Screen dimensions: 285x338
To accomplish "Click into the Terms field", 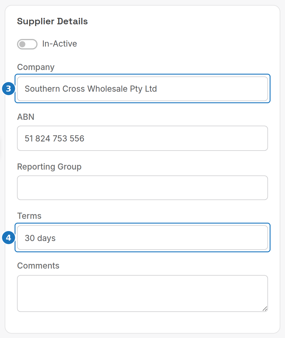I will 142,238.
